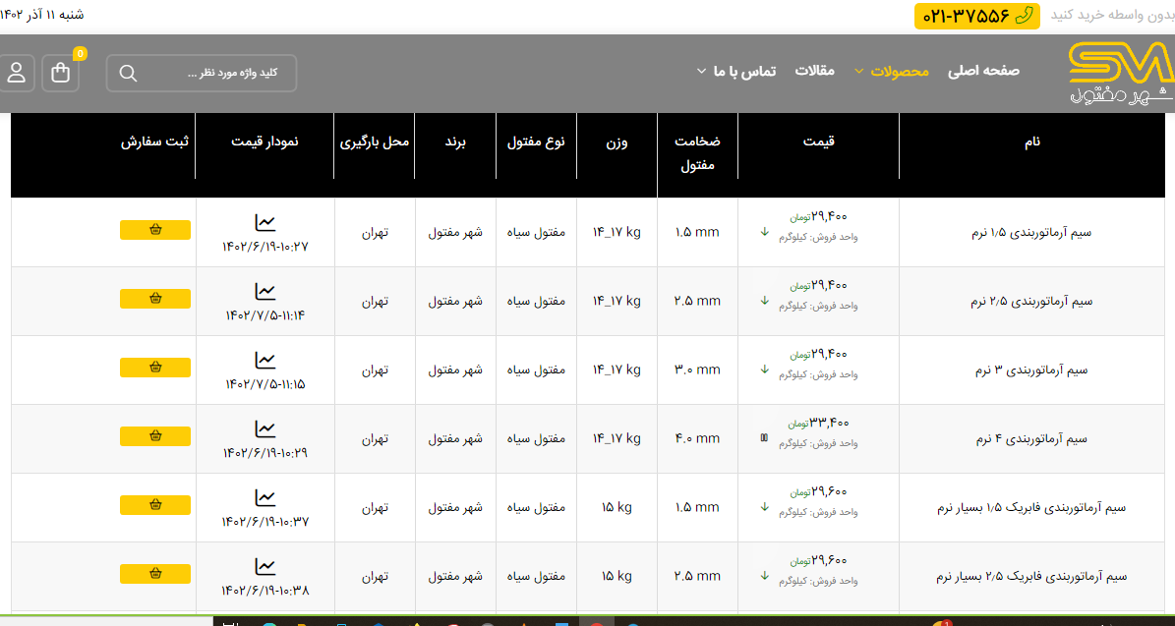This screenshot has height=626, width=1175.
Task: Open price chart for سیم آرماتوربندی ۱/۵ نرم
Action: pos(264,223)
